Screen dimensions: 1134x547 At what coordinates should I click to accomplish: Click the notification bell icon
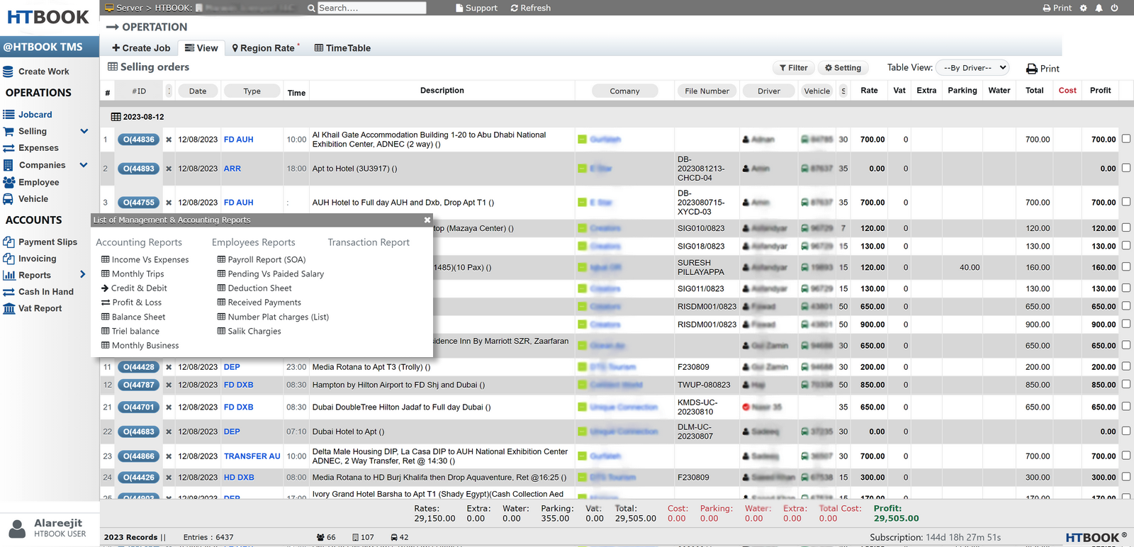pos(1099,8)
